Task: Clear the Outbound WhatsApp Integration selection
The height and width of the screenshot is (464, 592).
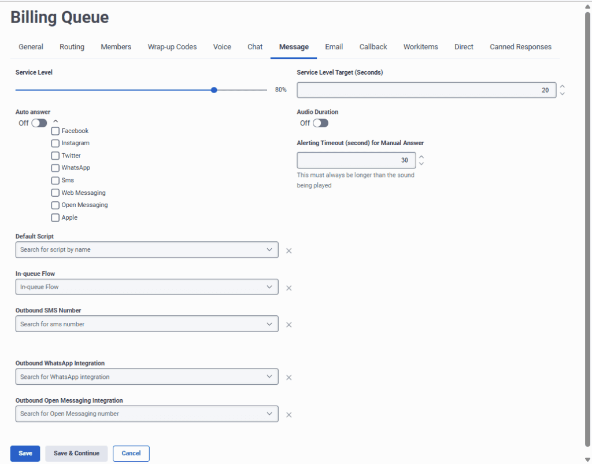Action: click(x=288, y=377)
